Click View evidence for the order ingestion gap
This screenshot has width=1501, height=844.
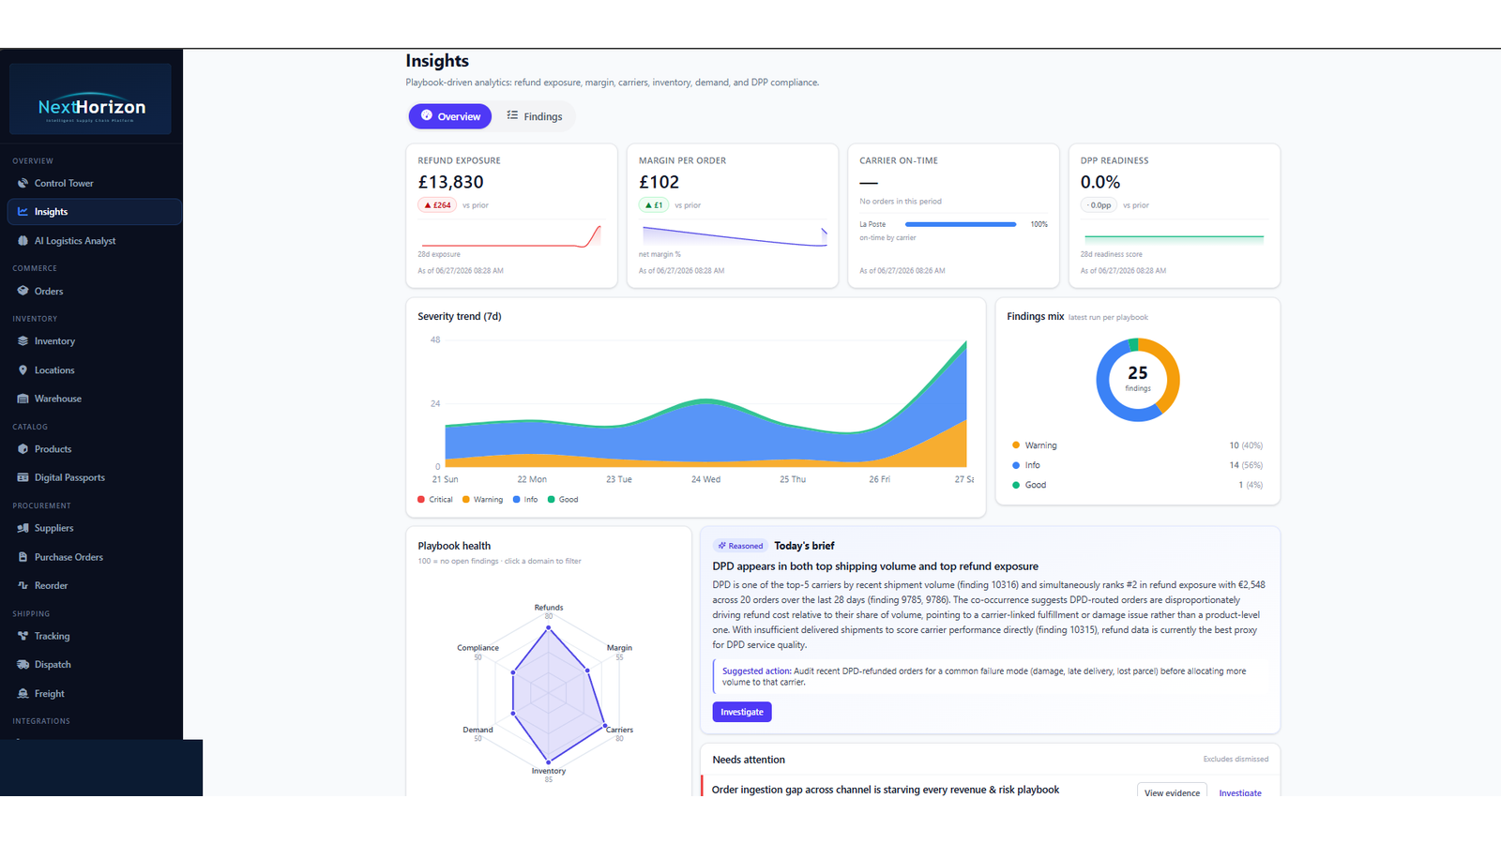(1172, 792)
